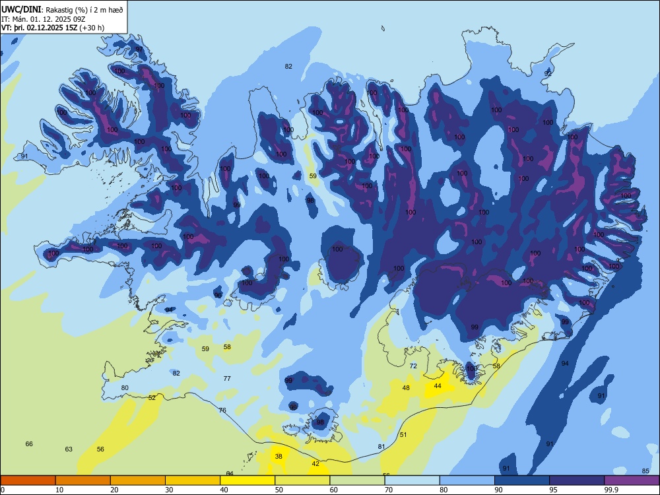Click the light blue 80–90 legend swatch
The height and width of the screenshot is (495, 660).
tap(467, 480)
